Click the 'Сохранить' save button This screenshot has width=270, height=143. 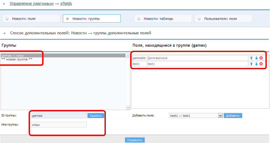pos(135,140)
